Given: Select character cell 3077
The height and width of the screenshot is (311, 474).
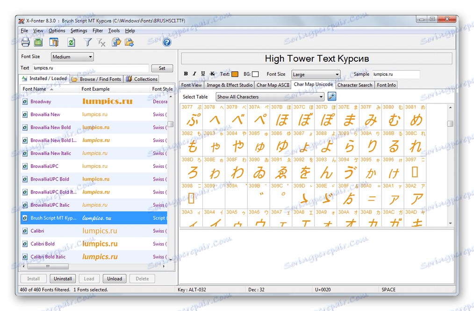Looking at the screenshot, I should pyautogui.click(x=191, y=116).
